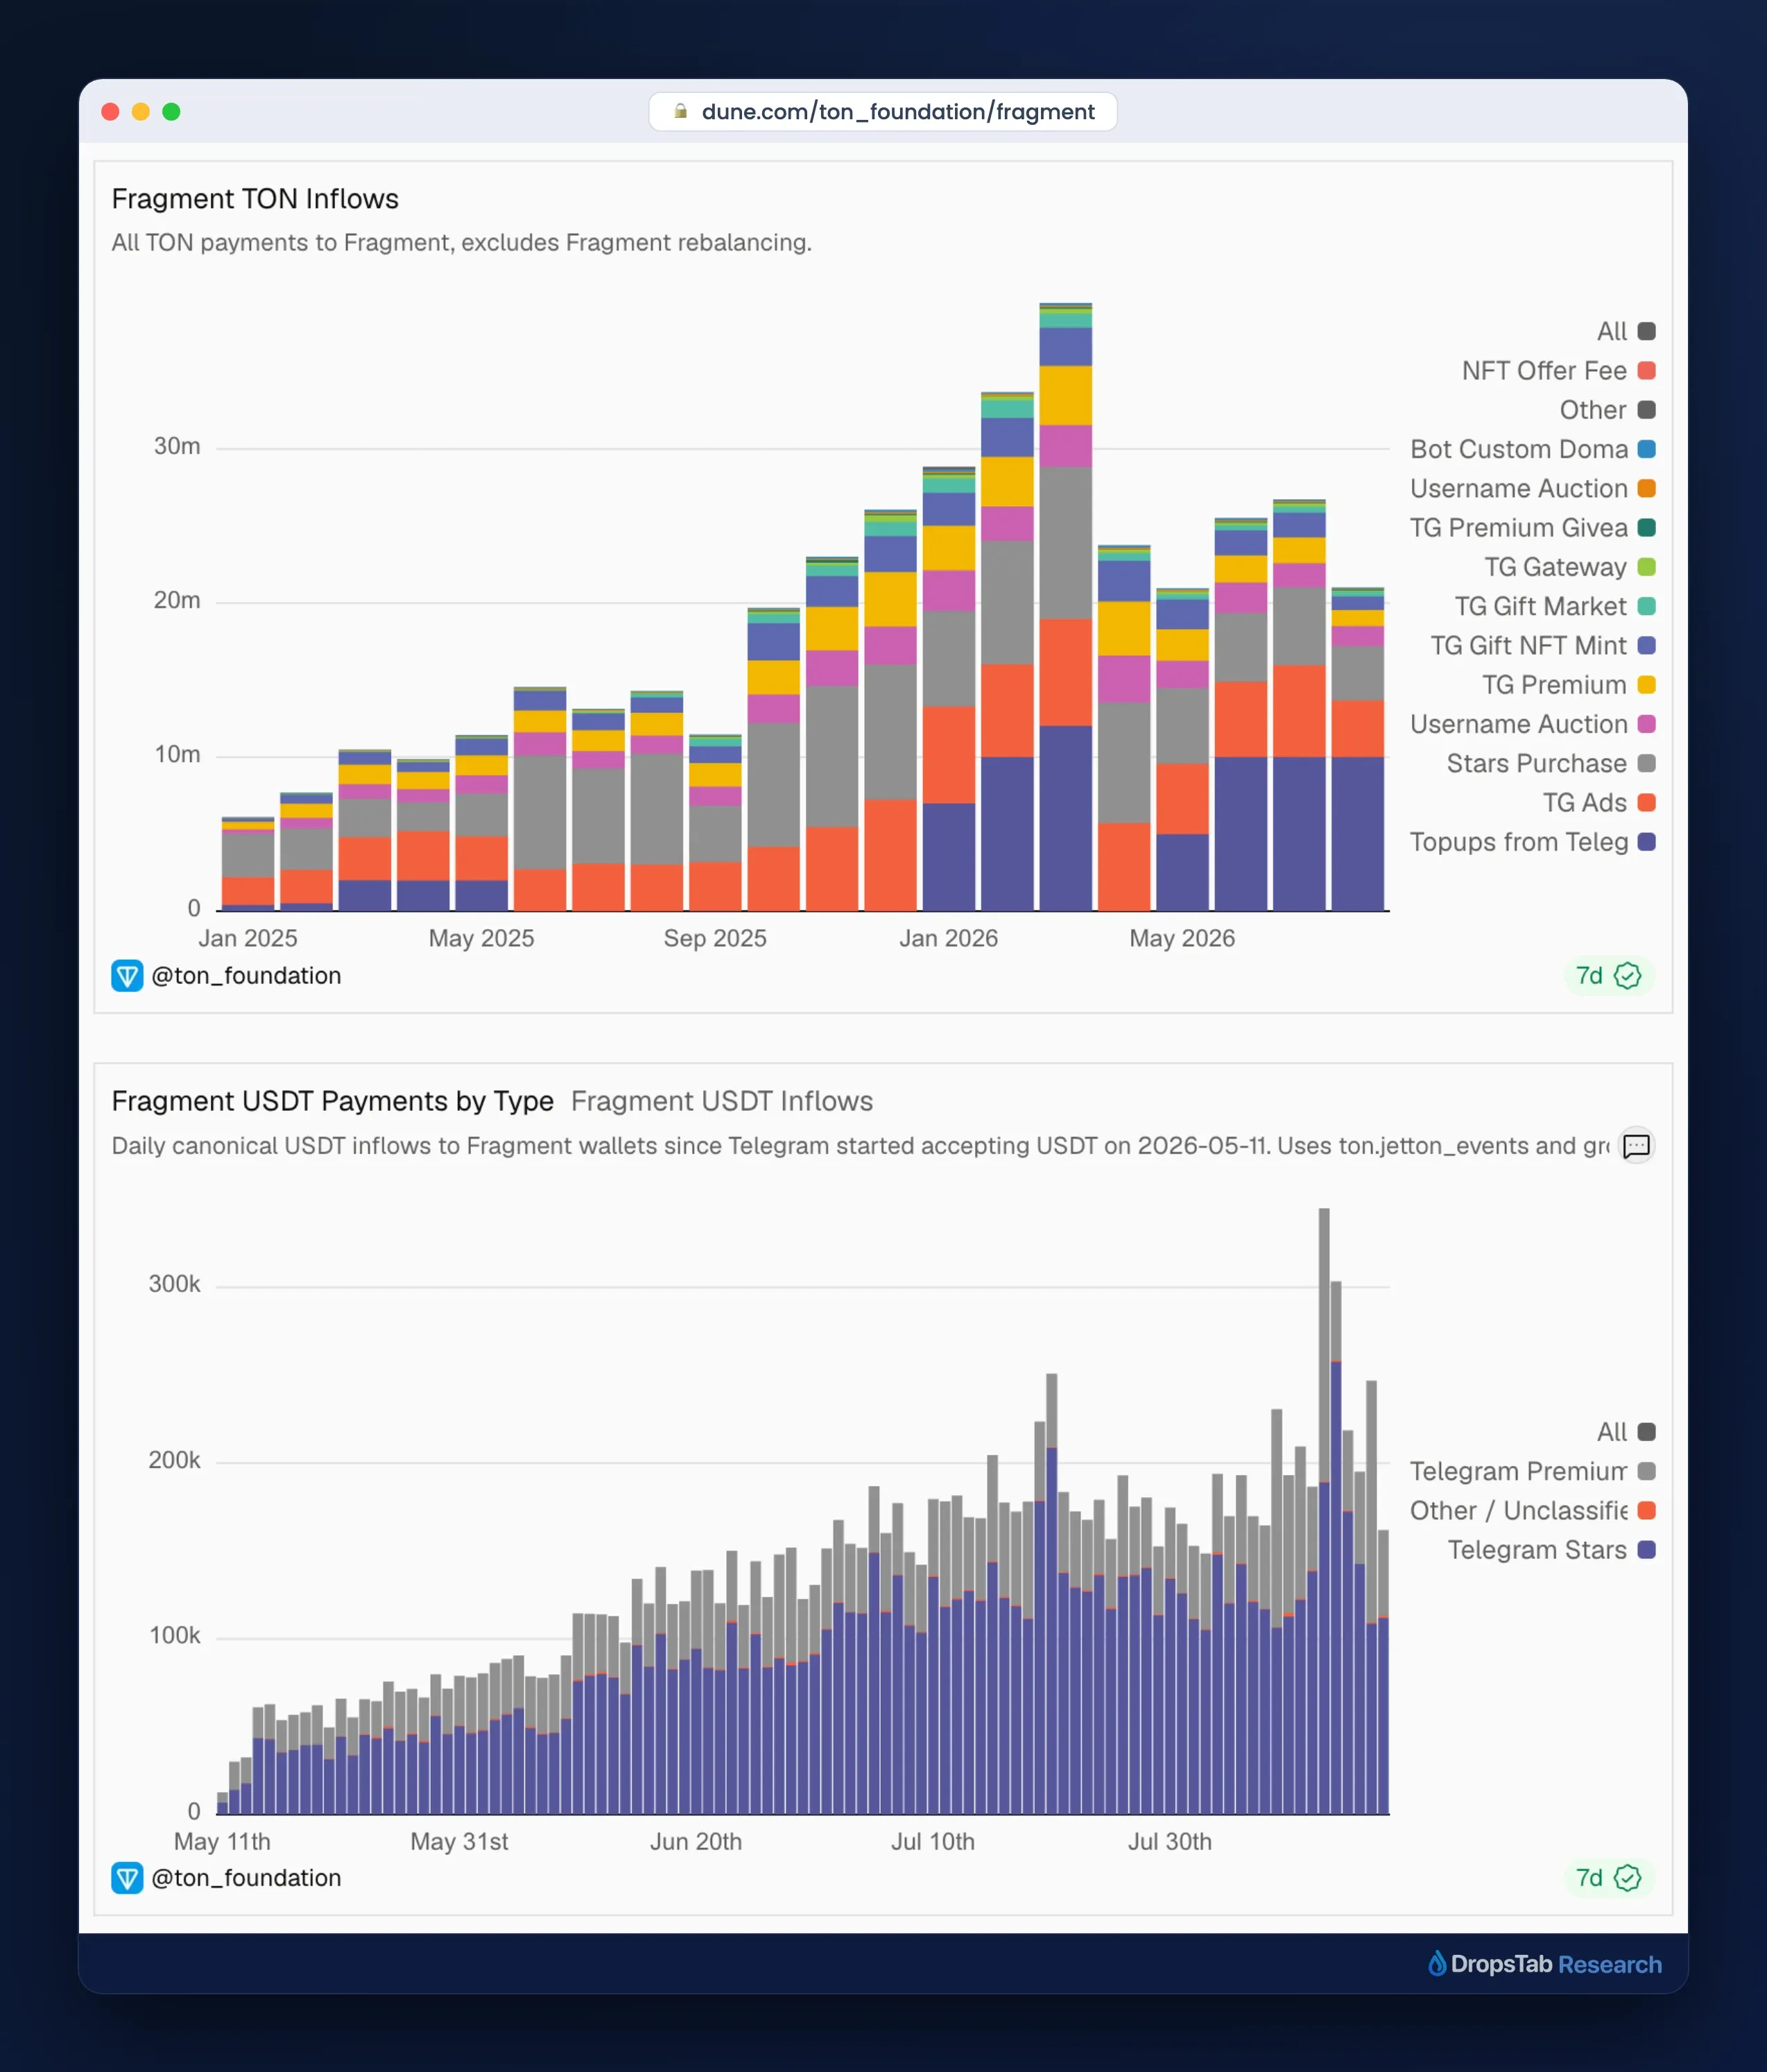Open the comment bubble icon beside USDT description
Screen dimensions: 1767x2072
tap(1636, 1146)
